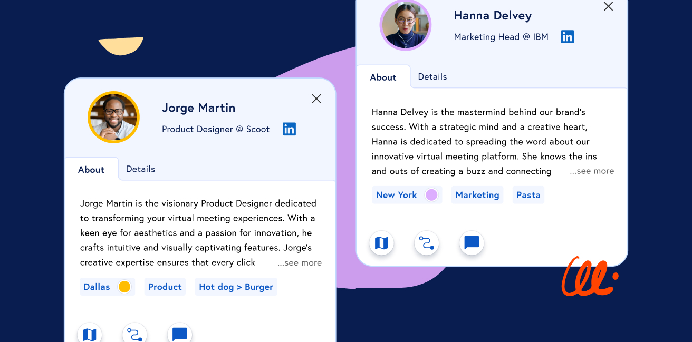Image resolution: width=692 pixels, height=342 pixels.
Task: Select the About tab on Jorge's card
Action: 91,170
